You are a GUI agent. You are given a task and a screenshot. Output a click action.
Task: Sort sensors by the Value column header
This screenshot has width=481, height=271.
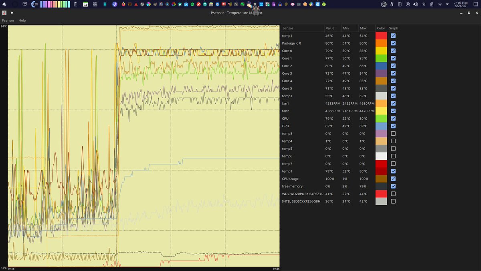330,28
